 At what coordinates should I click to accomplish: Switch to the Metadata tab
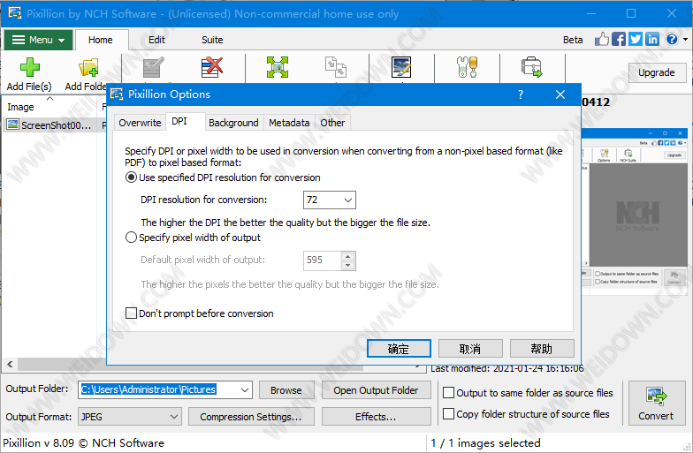[289, 123]
